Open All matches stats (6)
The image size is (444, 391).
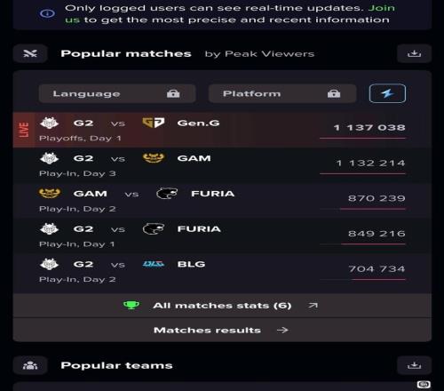222,306
